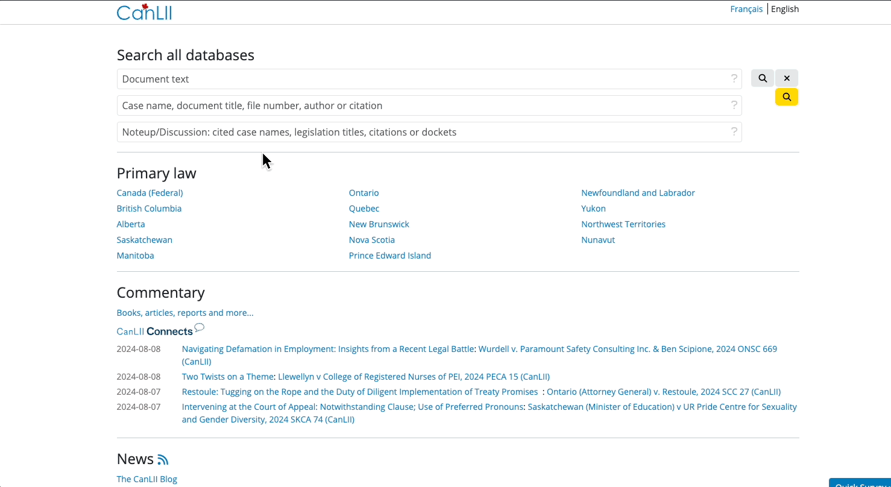Viewport: 891px width, 487px height.
Task: Open The CanLII Blog link
Action: 147,479
